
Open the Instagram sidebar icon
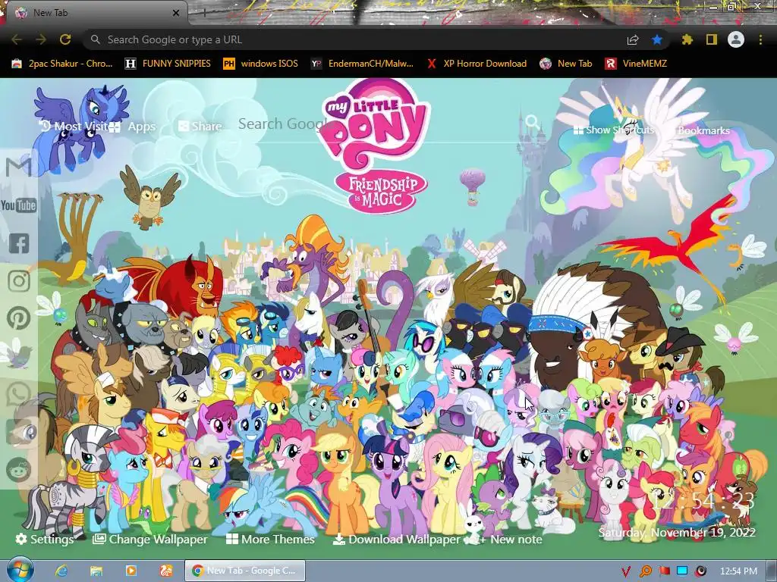pos(19,280)
